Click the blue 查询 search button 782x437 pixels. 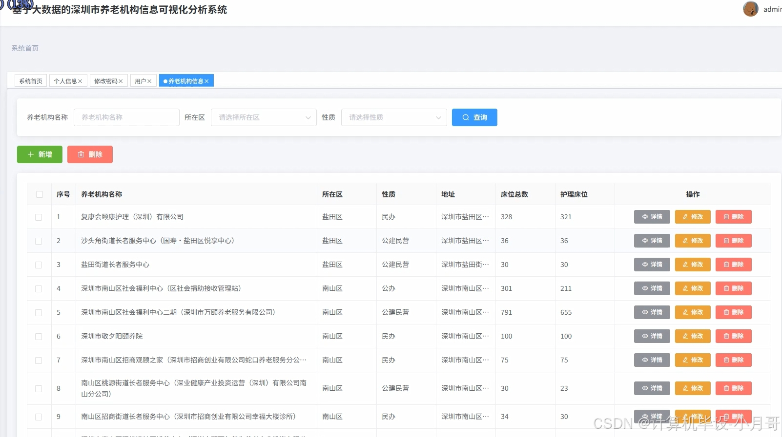click(x=474, y=117)
